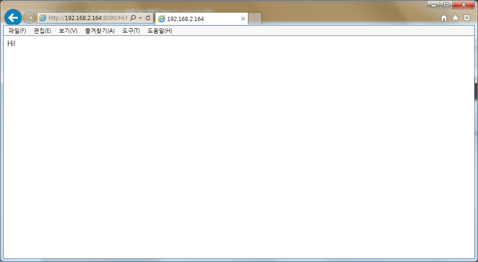
Task: Go back with the blue Back arrow
Action: tap(13, 18)
